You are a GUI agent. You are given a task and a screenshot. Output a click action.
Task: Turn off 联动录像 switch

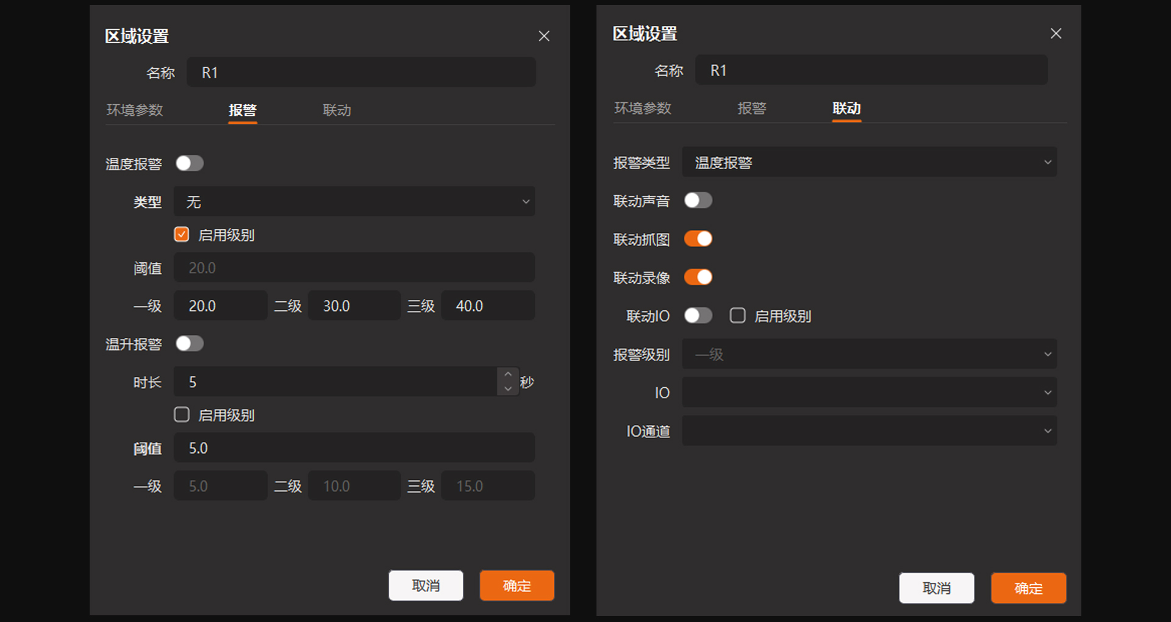698,277
